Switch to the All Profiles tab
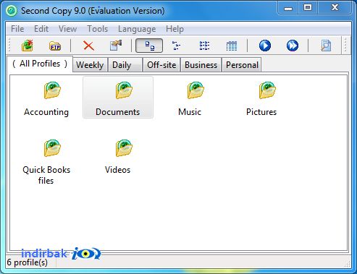The height and width of the screenshot is (274, 357). coord(40,64)
